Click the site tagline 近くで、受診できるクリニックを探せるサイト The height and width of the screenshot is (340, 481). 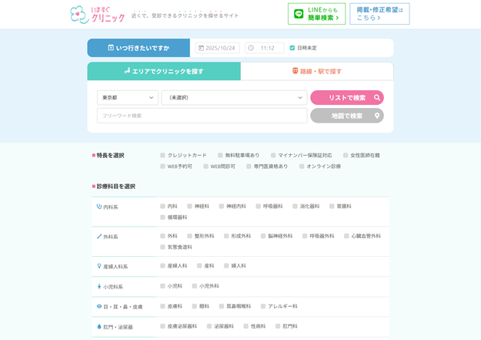pyautogui.click(x=185, y=15)
